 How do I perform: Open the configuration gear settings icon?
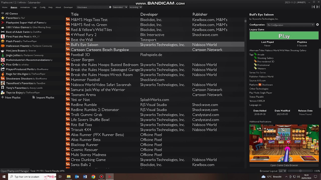(317, 25)
